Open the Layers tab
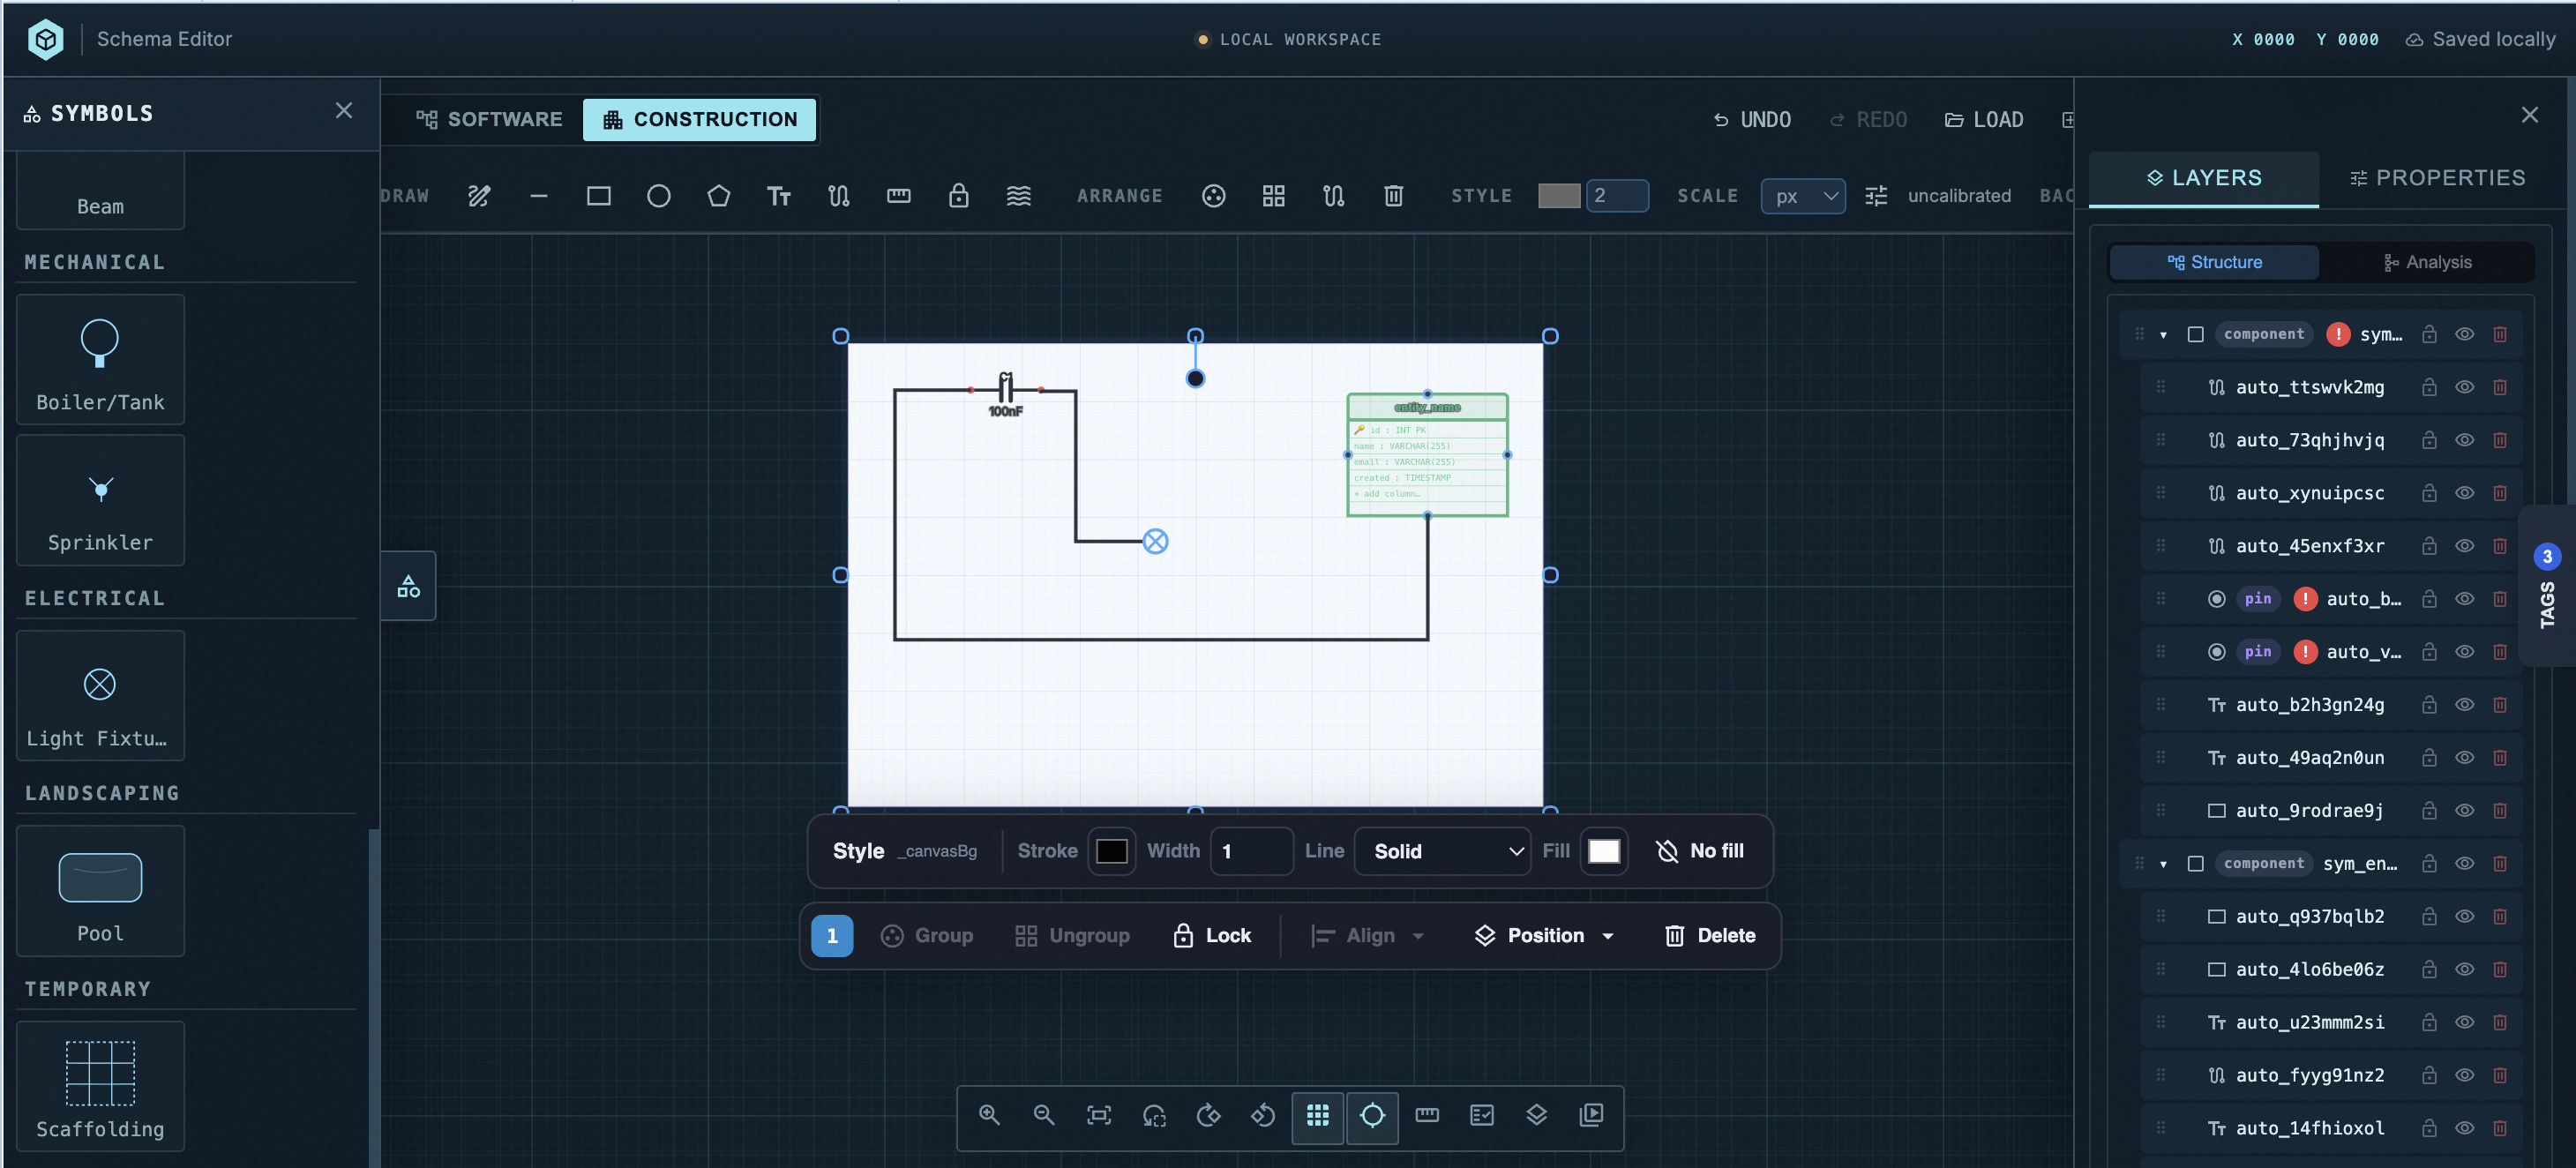 [x=2204, y=178]
